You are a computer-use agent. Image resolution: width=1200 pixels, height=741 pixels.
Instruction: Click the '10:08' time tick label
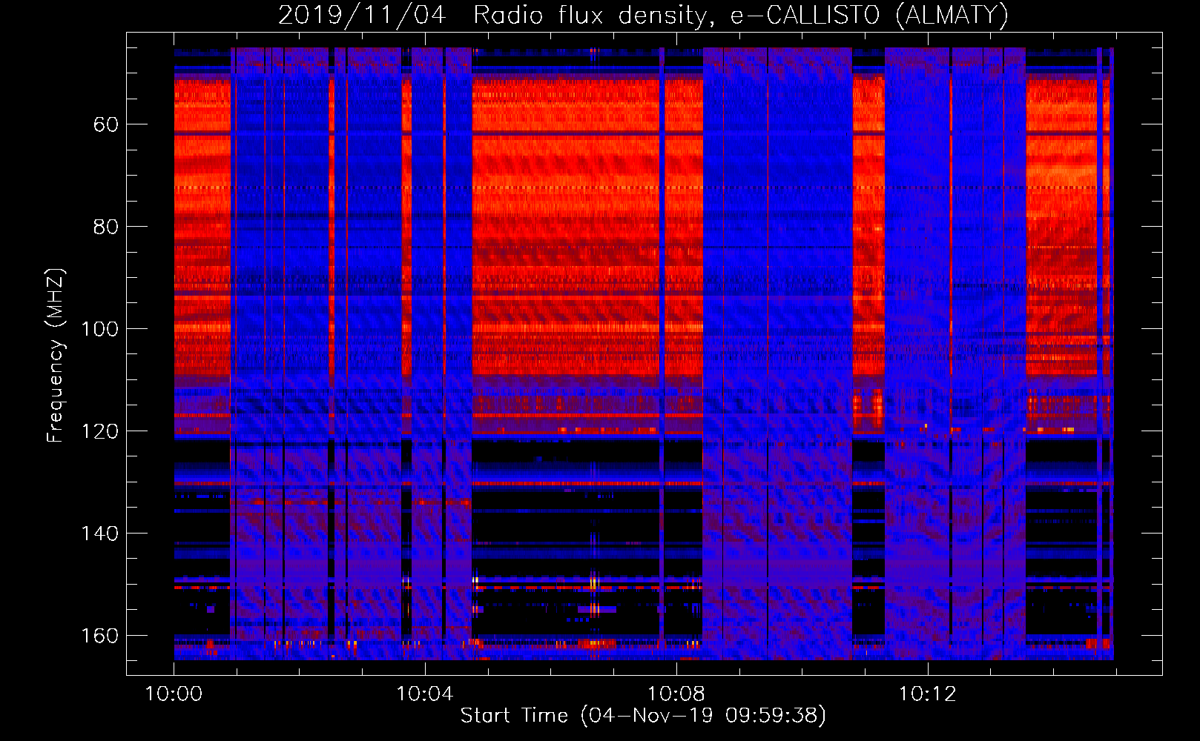coord(676,694)
